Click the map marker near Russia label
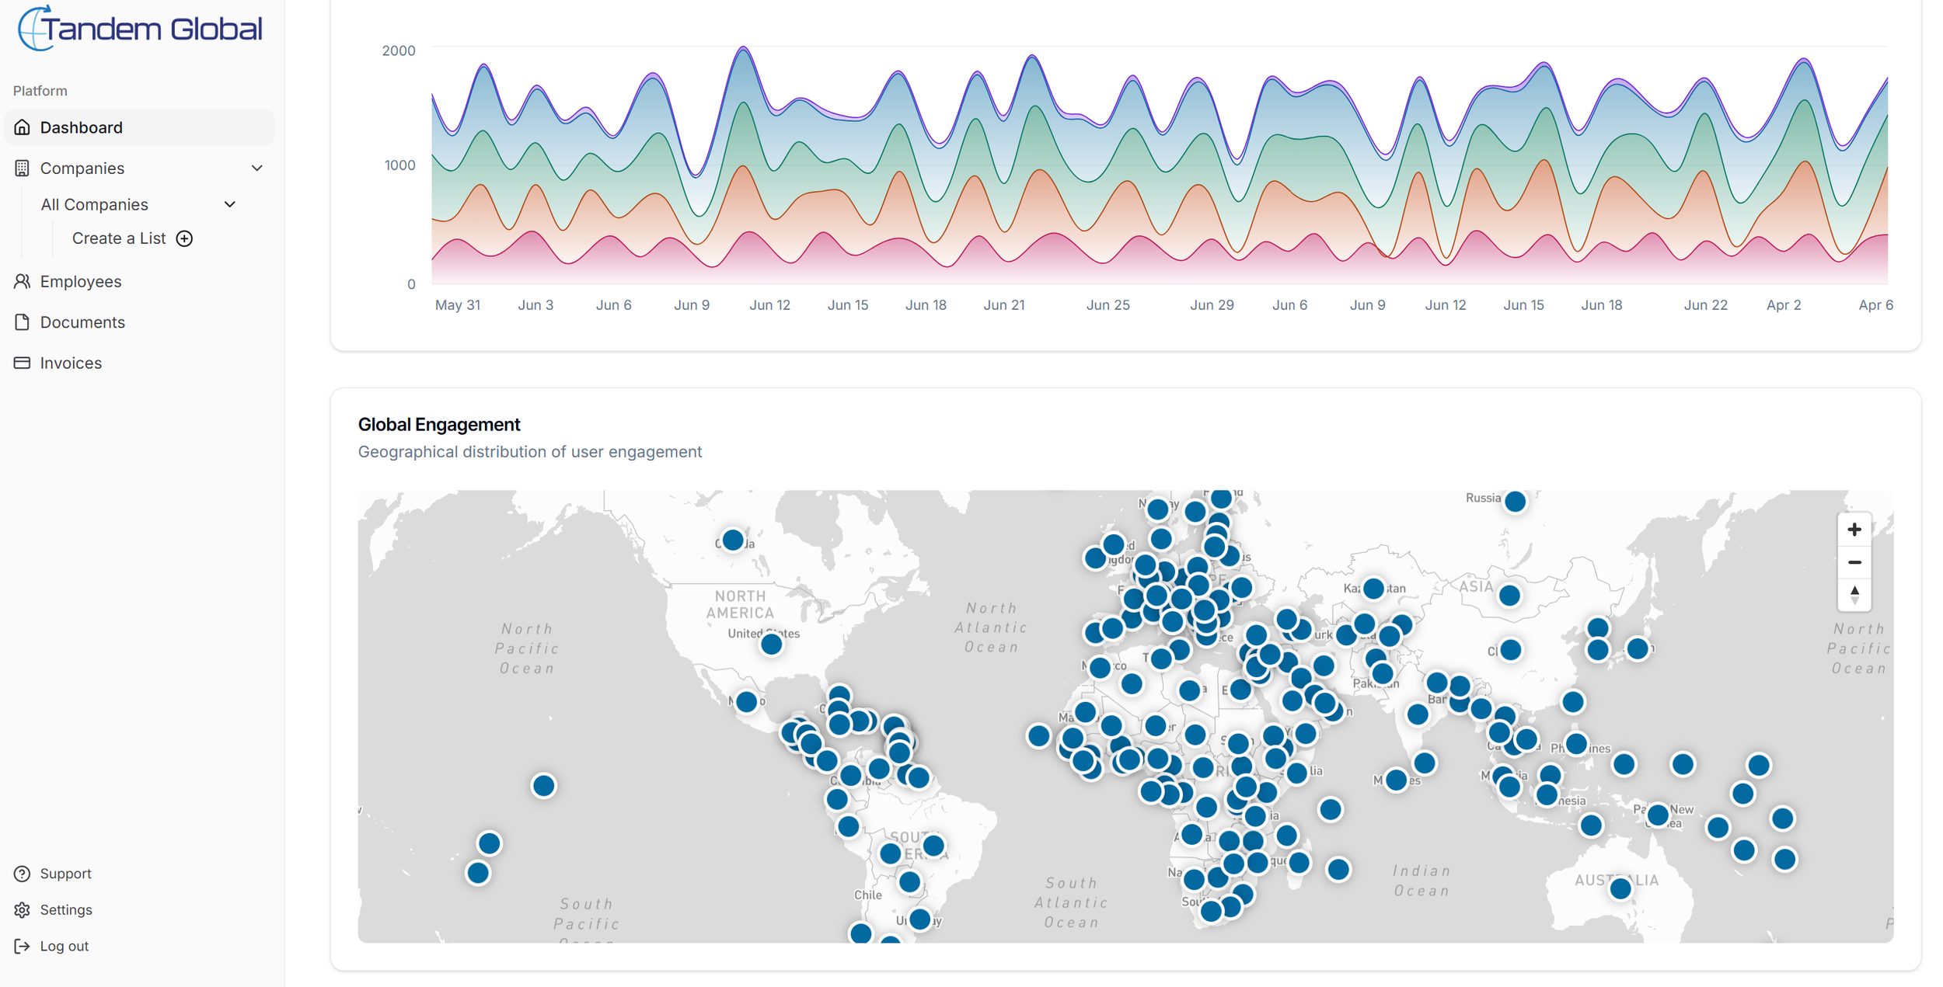Image resolution: width=1943 pixels, height=987 pixels. [x=1514, y=502]
